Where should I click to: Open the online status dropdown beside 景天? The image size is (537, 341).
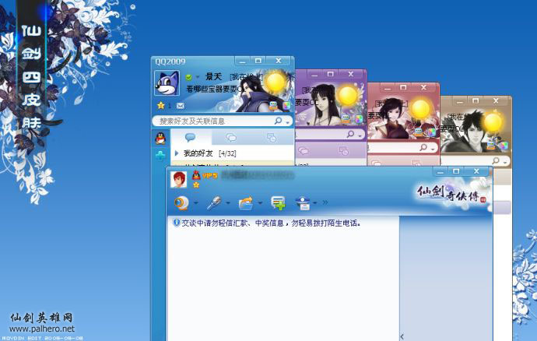click(x=198, y=77)
